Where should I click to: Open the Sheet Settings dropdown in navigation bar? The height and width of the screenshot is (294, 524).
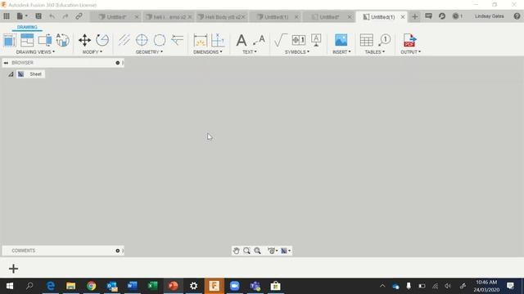(x=285, y=251)
